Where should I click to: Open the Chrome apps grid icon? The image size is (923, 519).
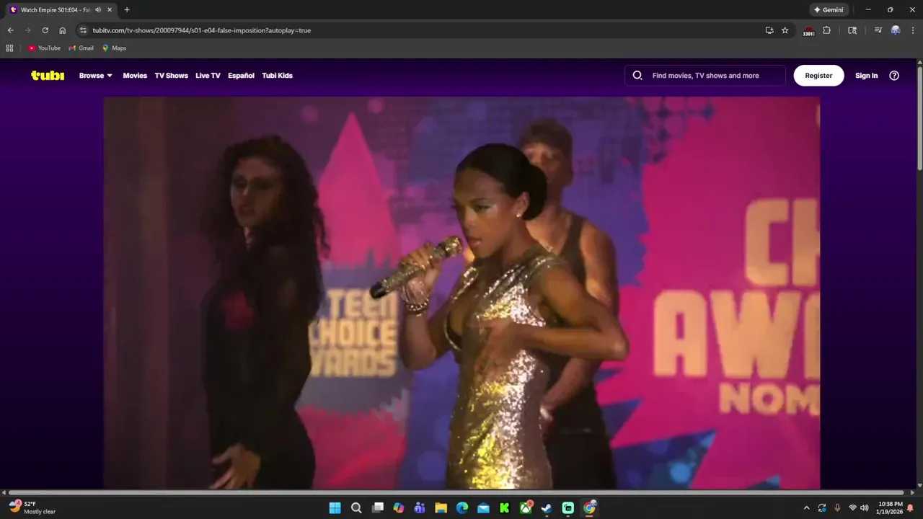click(x=9, y=48)
